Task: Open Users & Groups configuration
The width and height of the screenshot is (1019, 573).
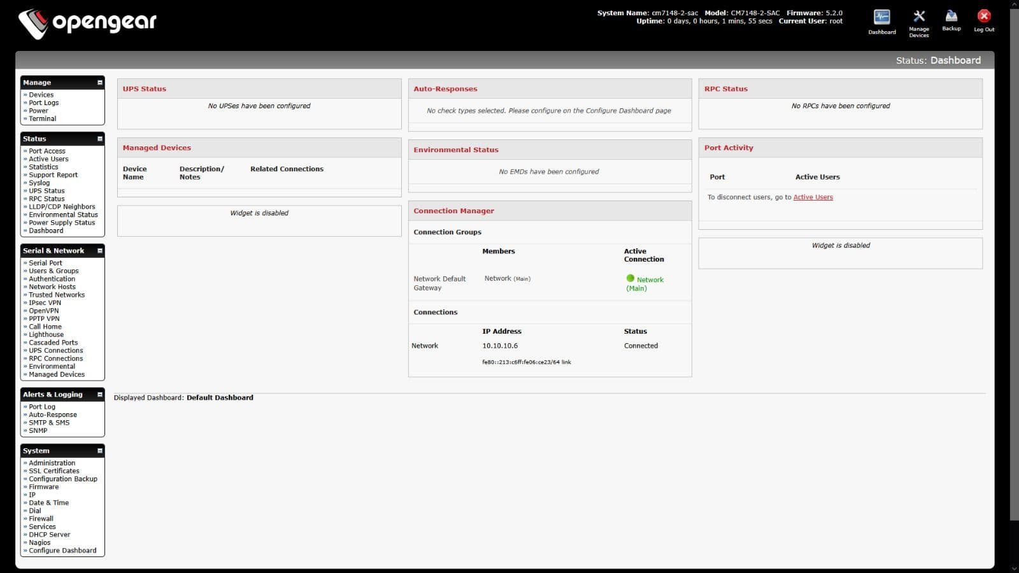Action: click(53, 271)
